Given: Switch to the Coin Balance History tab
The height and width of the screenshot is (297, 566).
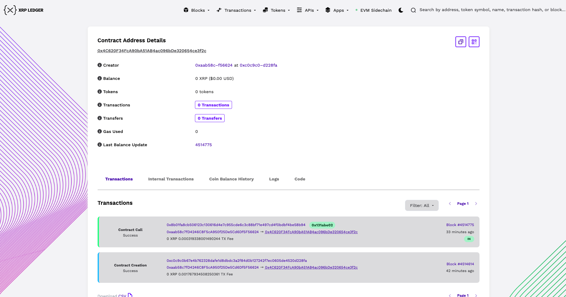Looking at the screenshot, I should point(231,179).
